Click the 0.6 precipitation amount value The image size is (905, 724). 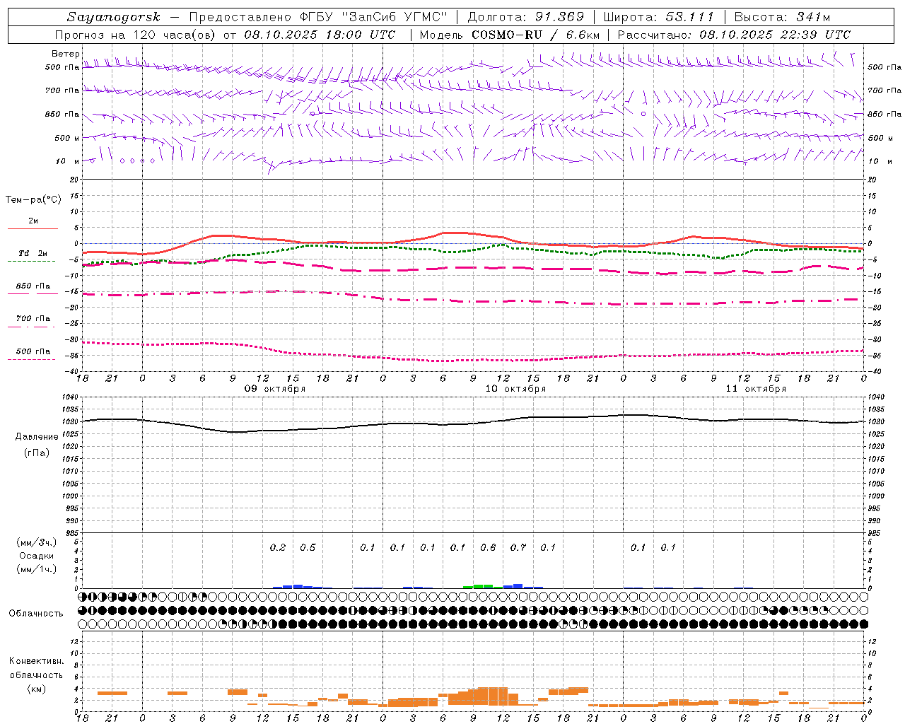point(488,547)
